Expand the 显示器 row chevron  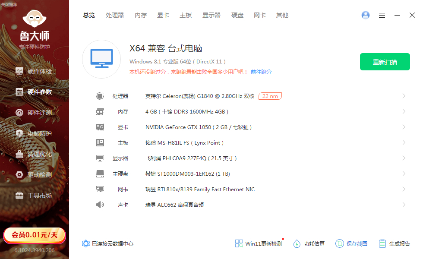pos(404,158)
